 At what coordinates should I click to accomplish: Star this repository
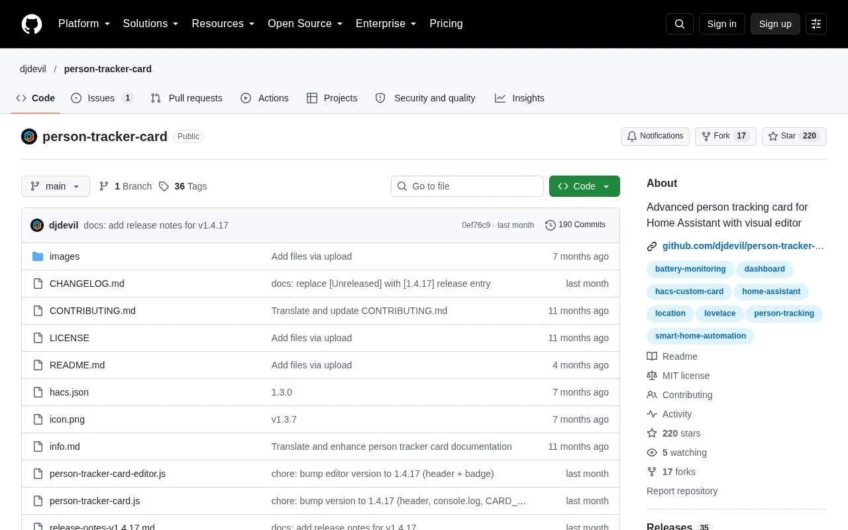pyautogui.click(x=794, y=136)
